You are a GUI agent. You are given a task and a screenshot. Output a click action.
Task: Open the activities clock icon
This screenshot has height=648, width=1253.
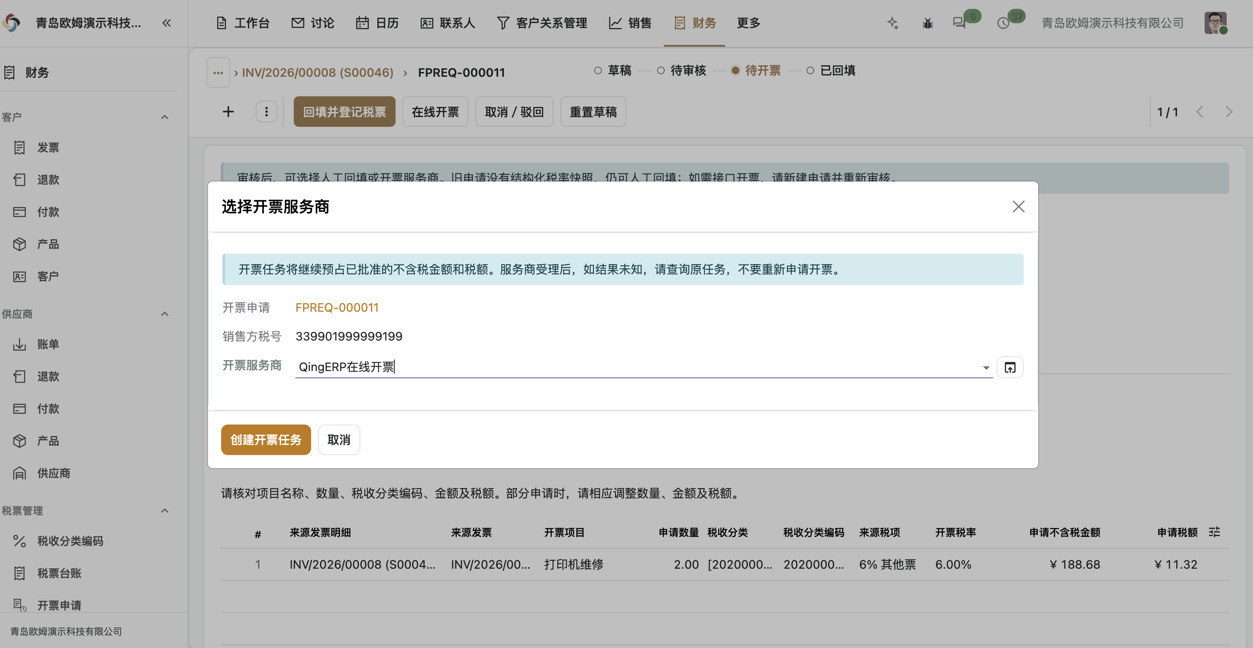coord(1003,23)
